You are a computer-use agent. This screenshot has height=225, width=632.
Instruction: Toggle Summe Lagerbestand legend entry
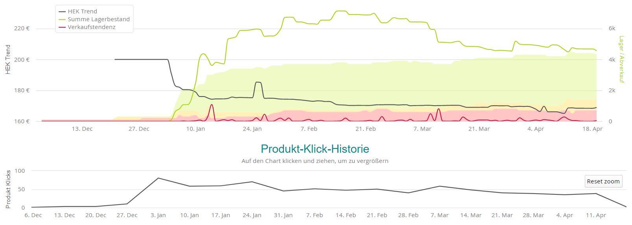98,19
